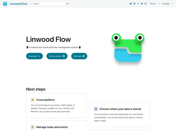Open the Matrix chat link icon
This screenshot has height=131, width=176.
click(138, 4)
